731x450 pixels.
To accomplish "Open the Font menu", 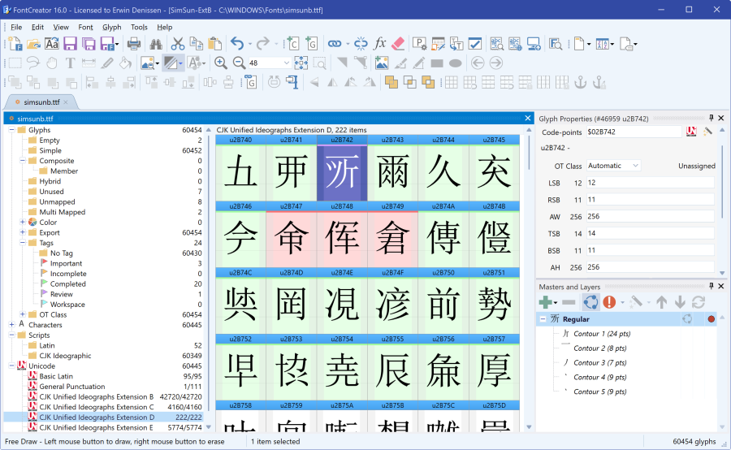I will point(85,27).
